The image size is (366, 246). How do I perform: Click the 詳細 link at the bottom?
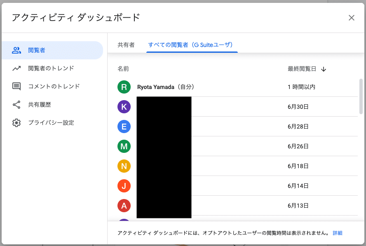(x=338, y=233)
